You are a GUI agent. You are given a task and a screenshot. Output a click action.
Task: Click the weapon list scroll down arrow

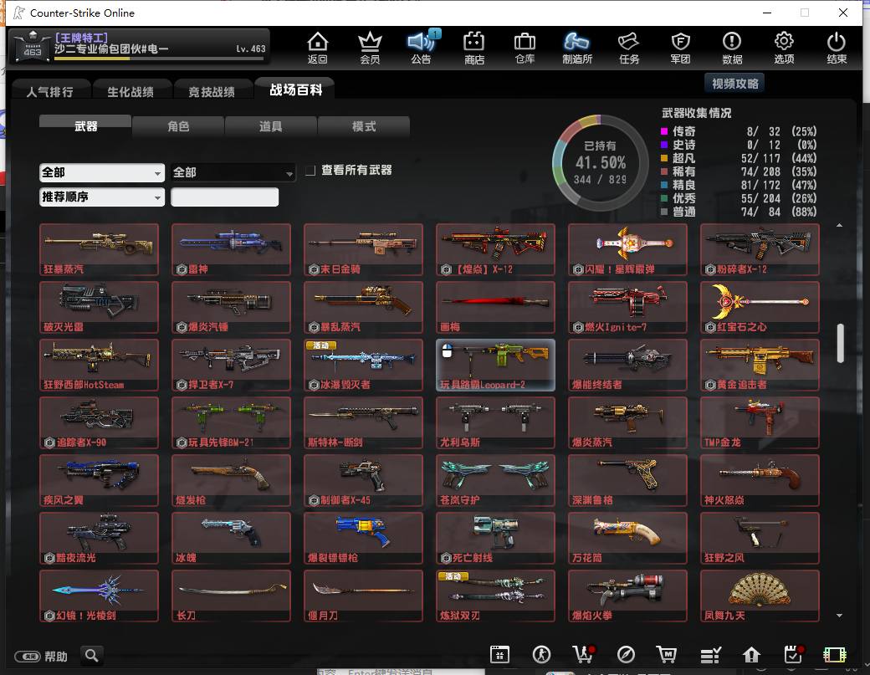(x=840, y=616)
